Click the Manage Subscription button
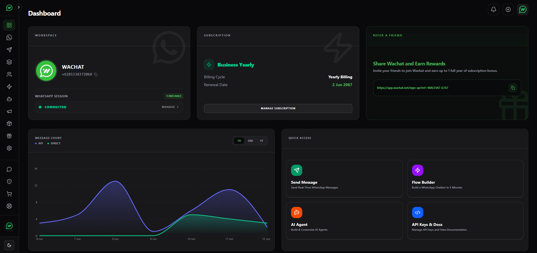Viewport: 537px width, 253px height. point(278,108)
